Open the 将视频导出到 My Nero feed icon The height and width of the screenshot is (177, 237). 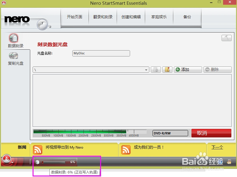coord(38,150)
